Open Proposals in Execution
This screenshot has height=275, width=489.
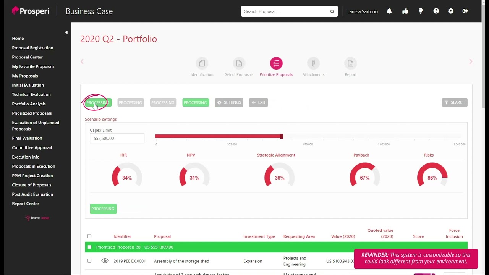(x=34, y=166)
